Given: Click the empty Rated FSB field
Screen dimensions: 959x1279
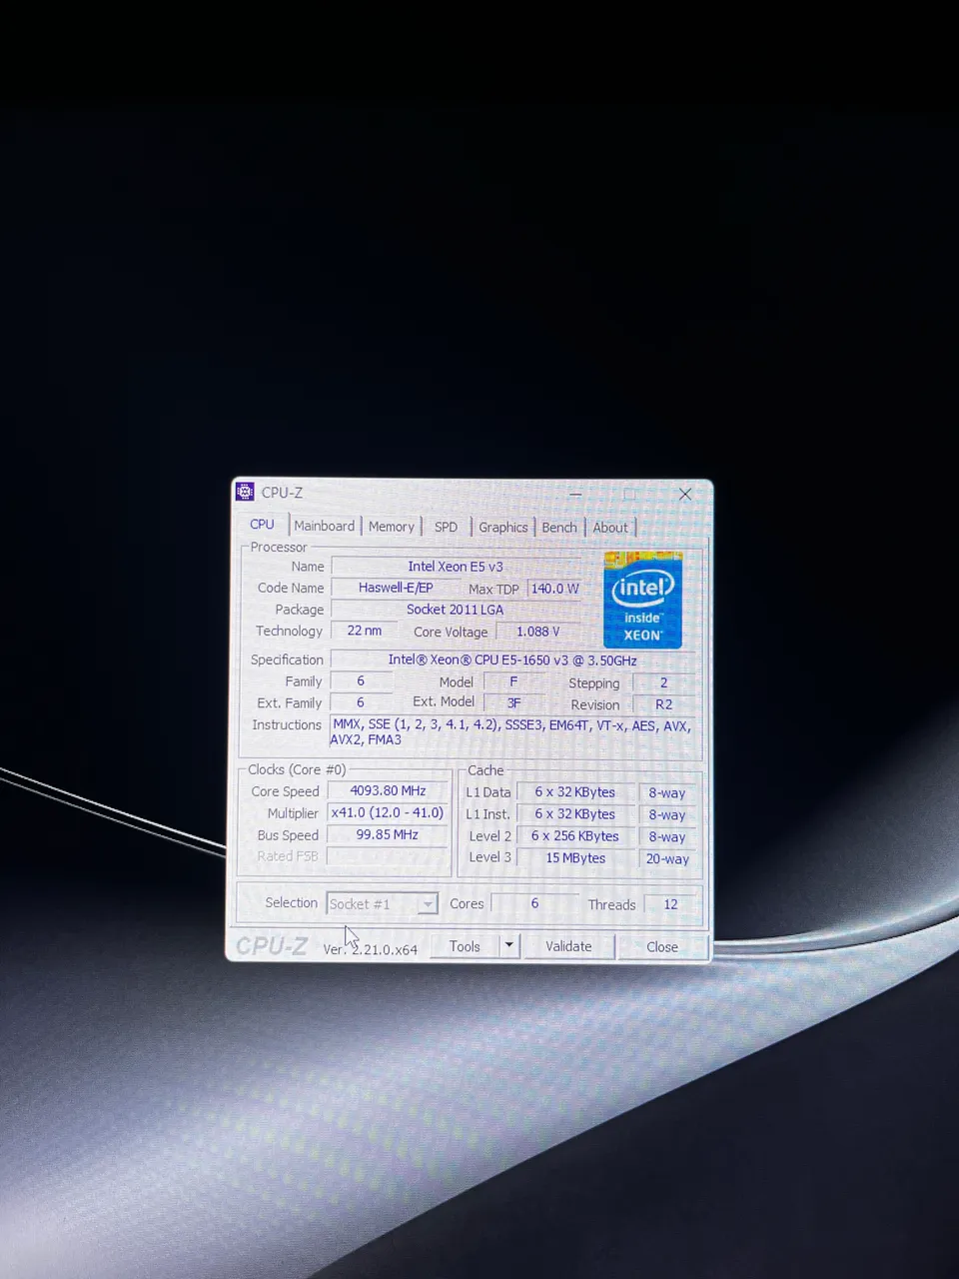Looking at the screenshot, I should [388, 856].
